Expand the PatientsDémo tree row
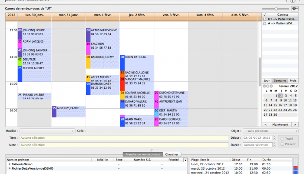 10,164
